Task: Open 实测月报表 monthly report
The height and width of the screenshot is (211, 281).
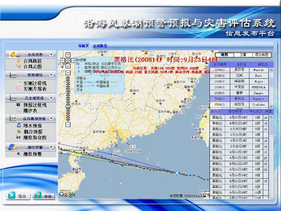Action: 34,89
